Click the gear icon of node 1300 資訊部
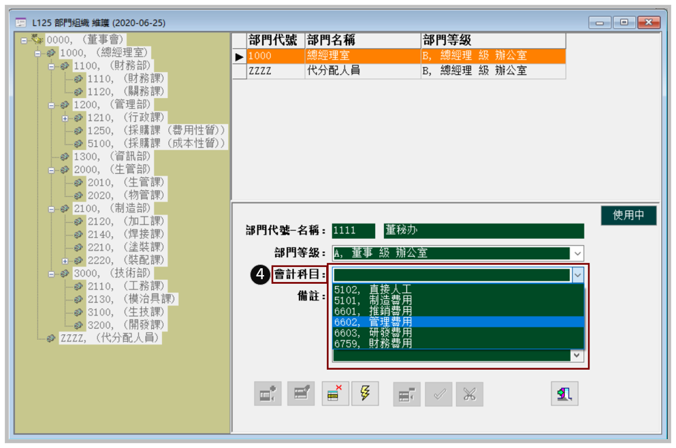Viewport: 676px width, 448px height. click(65, 157)
